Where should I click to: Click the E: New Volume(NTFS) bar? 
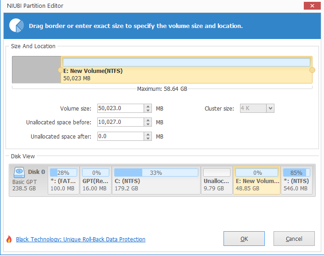click(x=186, y=70)
